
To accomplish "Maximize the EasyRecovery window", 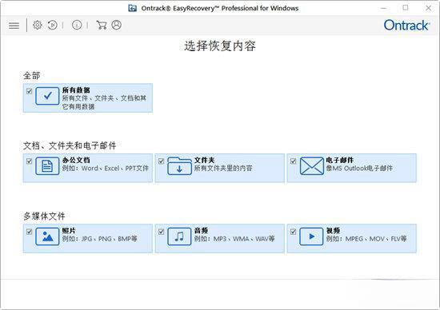I will tap(406, 8).
